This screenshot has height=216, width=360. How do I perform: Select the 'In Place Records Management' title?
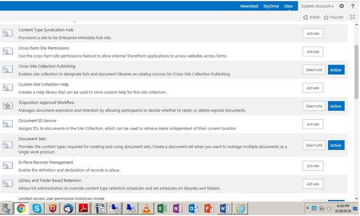coord(45,162)
